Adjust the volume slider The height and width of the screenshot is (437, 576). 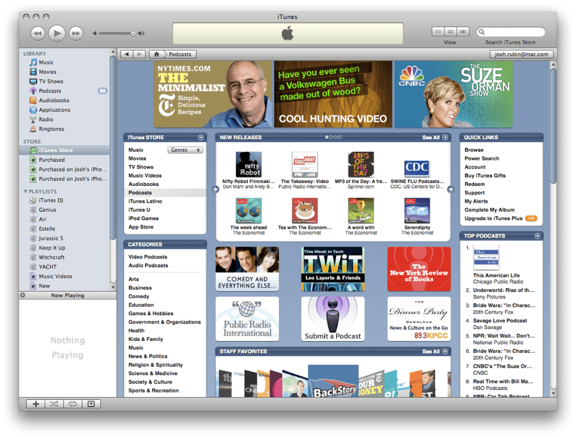pyautogui.click(x=133, y=34)
